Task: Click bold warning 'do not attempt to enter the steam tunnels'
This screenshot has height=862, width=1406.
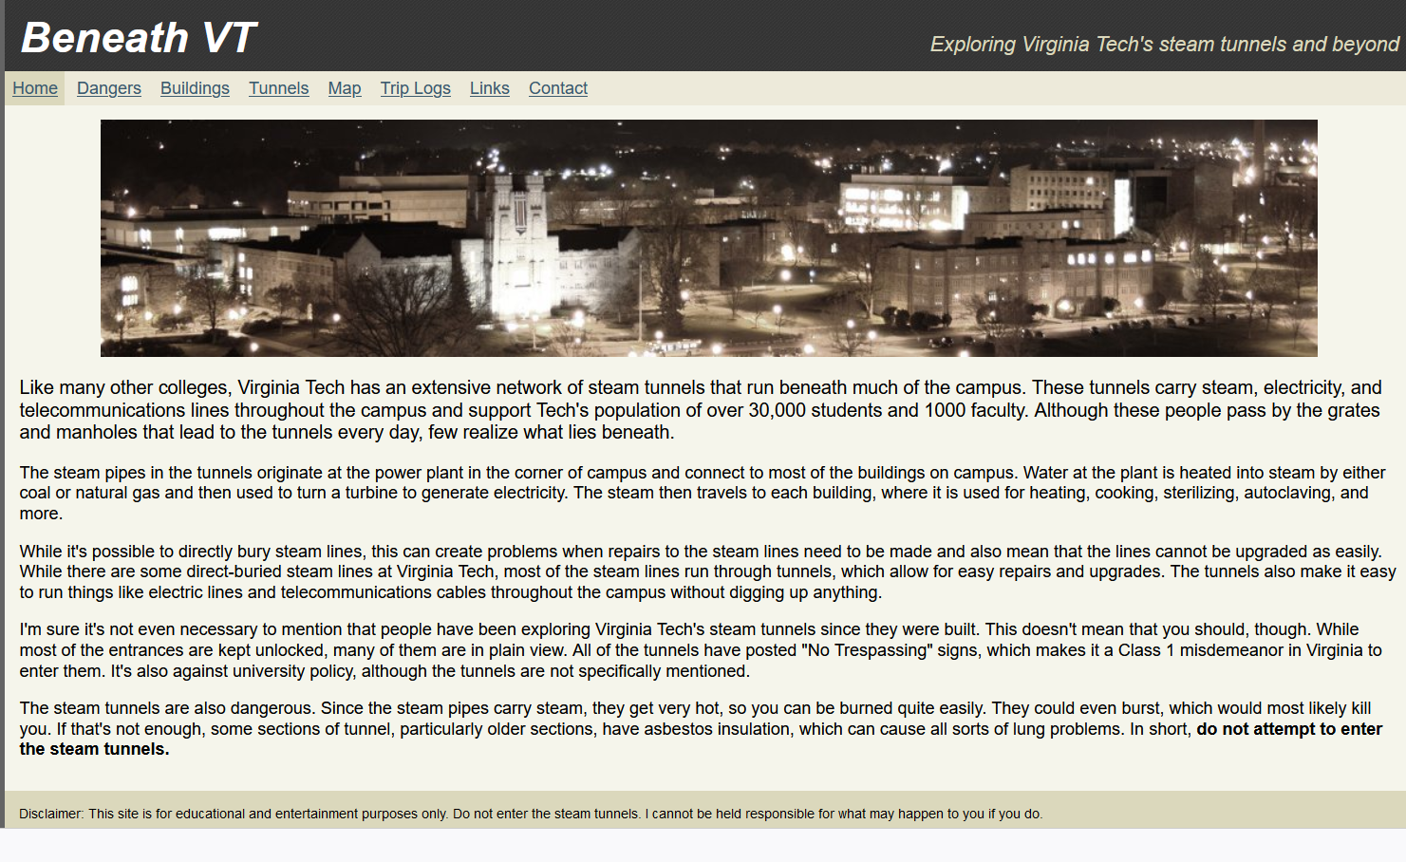Action: (1289, 729)
